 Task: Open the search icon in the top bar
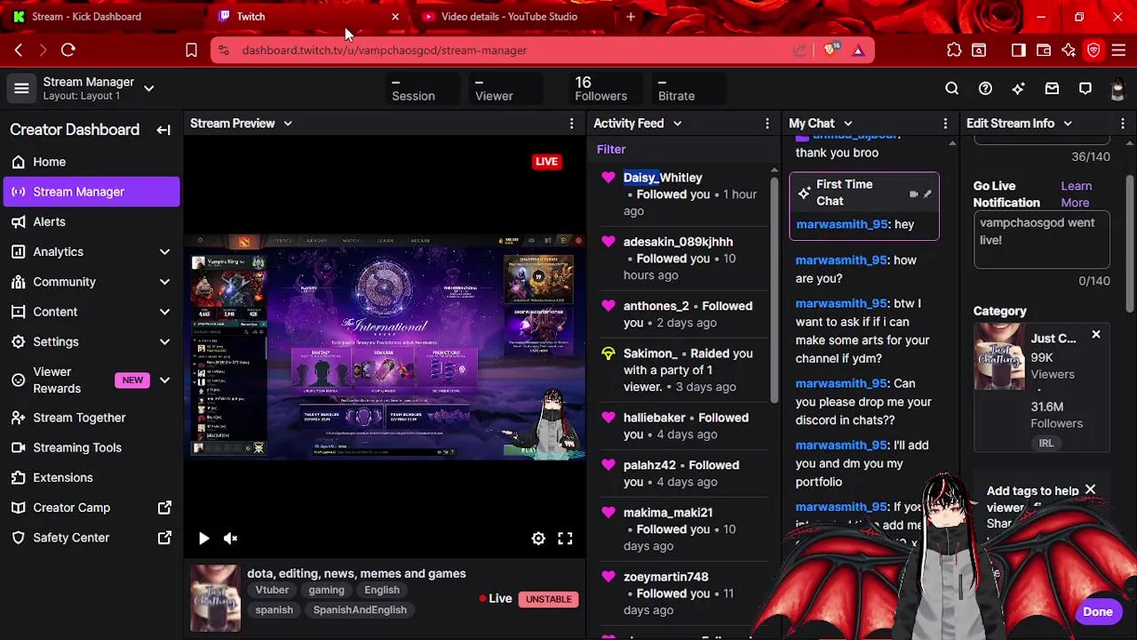click(951, 88)
